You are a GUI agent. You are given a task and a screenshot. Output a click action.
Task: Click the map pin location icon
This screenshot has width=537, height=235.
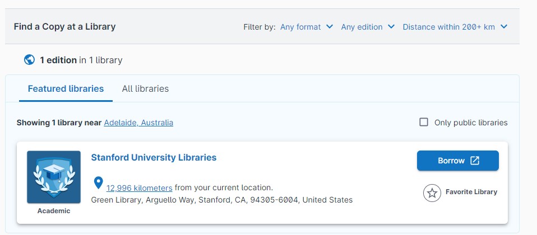(x=98, y=183)
